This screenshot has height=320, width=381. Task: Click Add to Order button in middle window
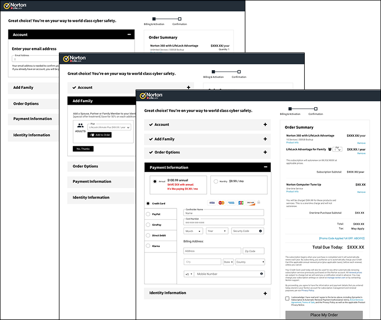(99, 135)
